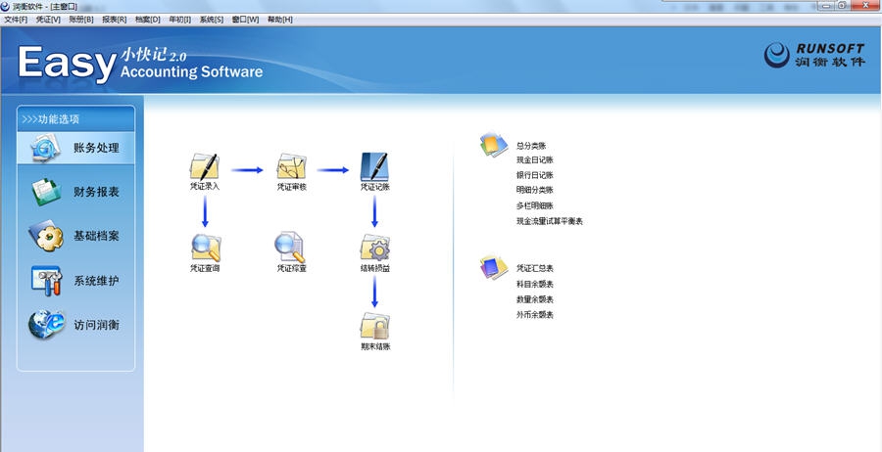
Task: Open the 帮助[H] menu
Action: (x=280, y=20)
